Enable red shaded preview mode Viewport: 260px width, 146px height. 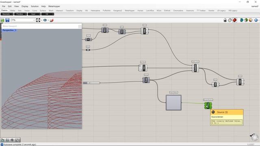[235, 20]
